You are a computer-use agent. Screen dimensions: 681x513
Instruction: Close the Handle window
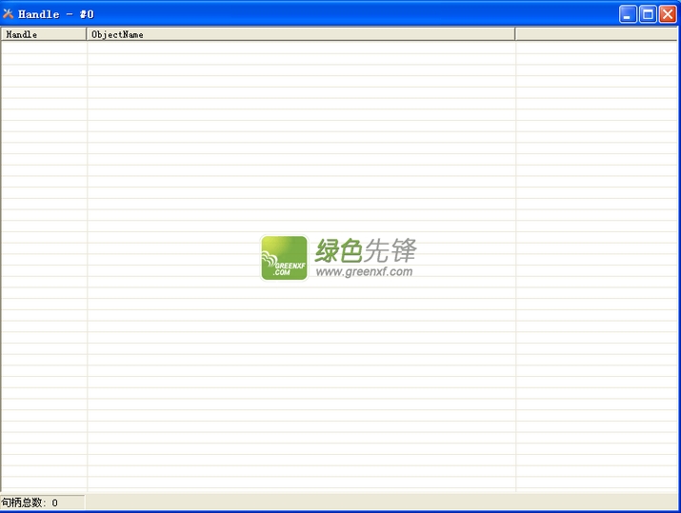pyautogui.click(x=668, y=13)
